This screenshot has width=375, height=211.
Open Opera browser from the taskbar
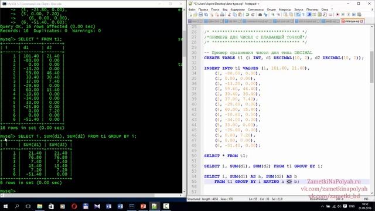coord(74,206)
